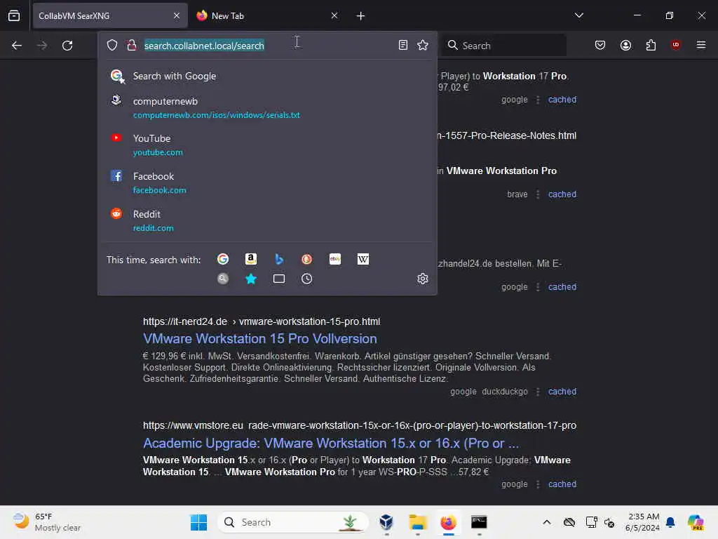Select Facebook suggestion
This screenshot has width=718, height=539.
click(x=267, y=183)
